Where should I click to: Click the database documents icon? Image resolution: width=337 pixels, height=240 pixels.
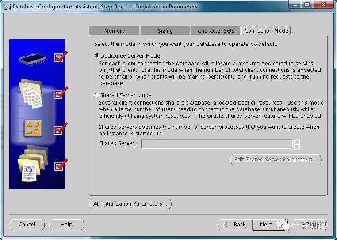pyautogui.click(x=31, y=94)
